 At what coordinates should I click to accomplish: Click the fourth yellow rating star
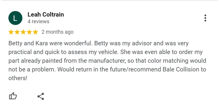pyautogui.click(x=29, y=32)
